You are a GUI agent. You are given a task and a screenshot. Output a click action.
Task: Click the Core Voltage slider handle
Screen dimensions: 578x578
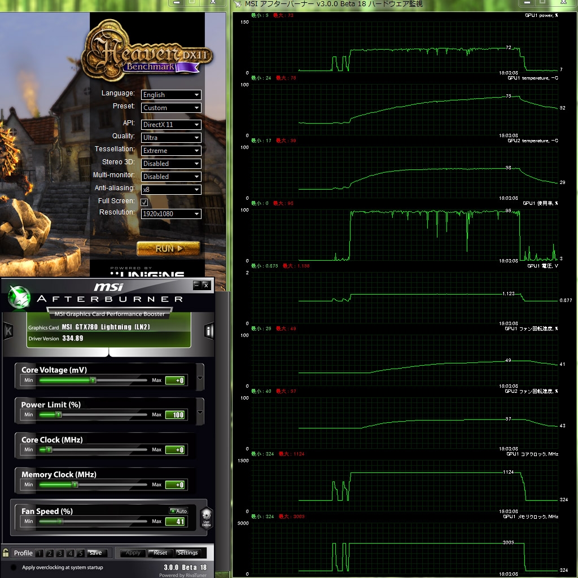click(x=93, y=380)
